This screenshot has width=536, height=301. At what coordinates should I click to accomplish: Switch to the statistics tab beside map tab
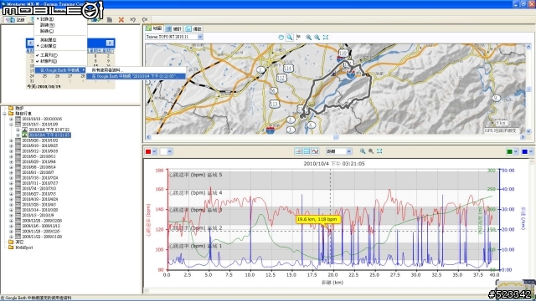(173, 28)
